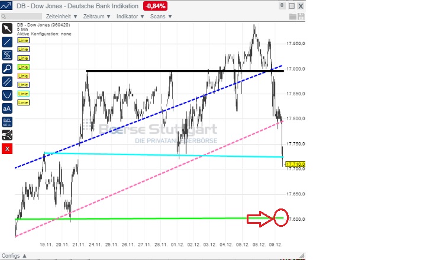442x260 pixels.
Task: Open saved configurations folder icon
Action: click(x=293, y=17)
